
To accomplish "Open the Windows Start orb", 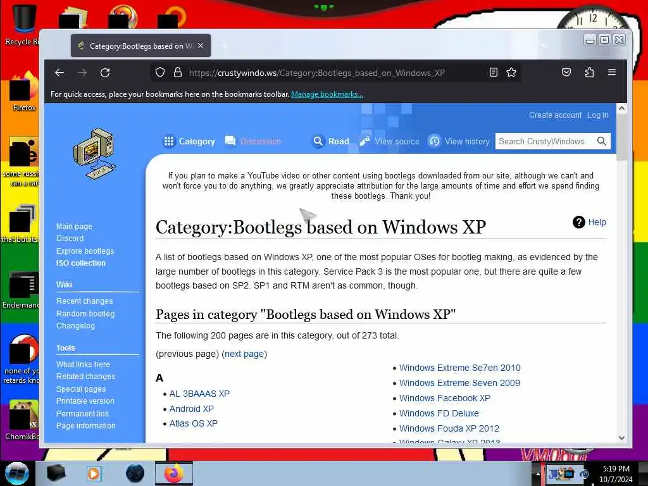I will coord(16,473).
